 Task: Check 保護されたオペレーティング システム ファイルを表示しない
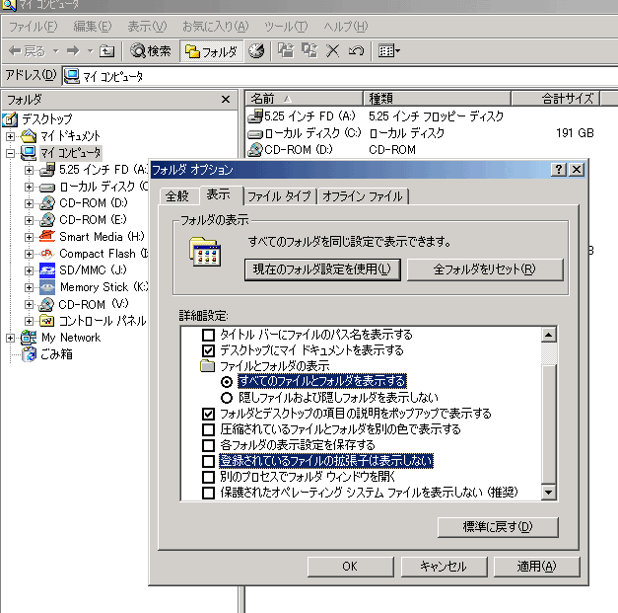pos(208,493)
